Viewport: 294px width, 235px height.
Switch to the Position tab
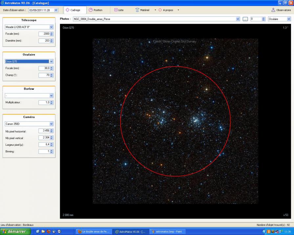point(96,10)
